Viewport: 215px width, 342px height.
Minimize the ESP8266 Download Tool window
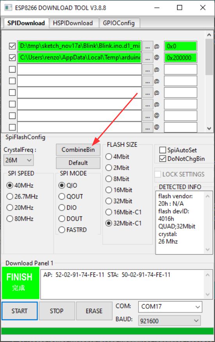[x=156, y=8]
